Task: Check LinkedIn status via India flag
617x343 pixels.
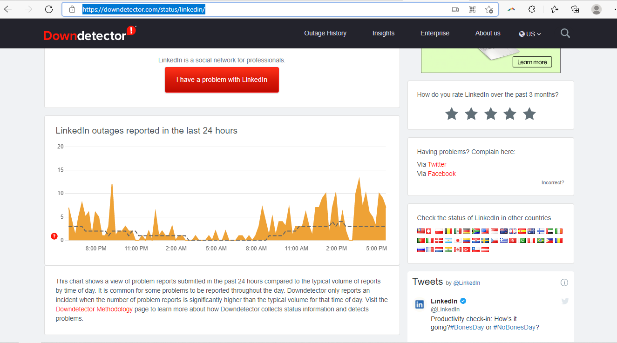Action: point(448,249)
